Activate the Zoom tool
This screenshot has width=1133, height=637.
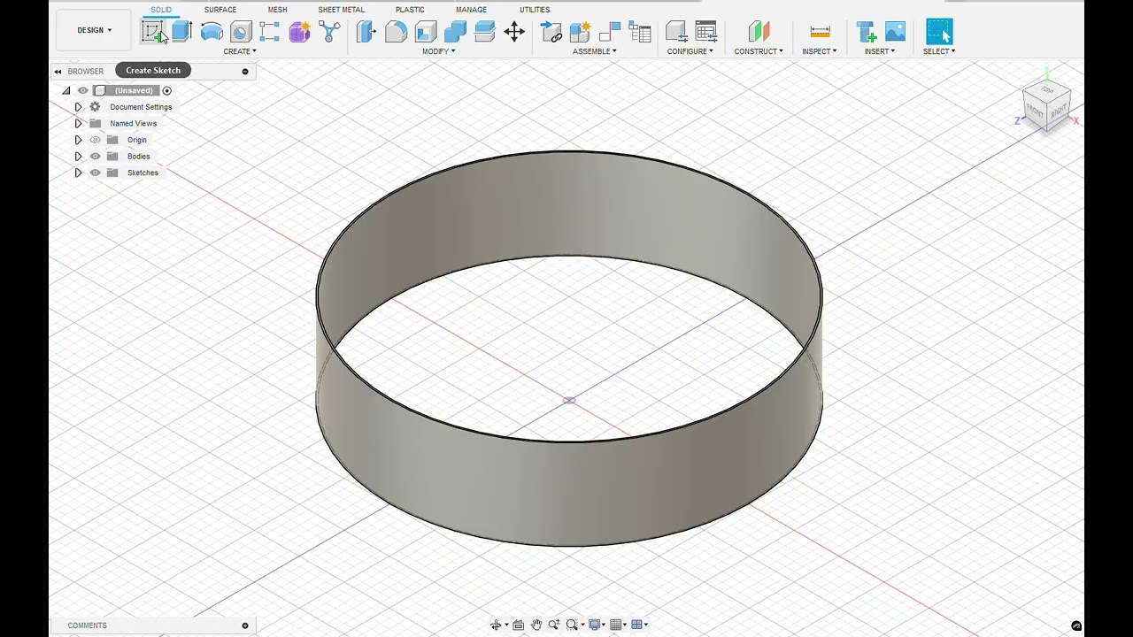pyautogui.click(x=554, y=625)
